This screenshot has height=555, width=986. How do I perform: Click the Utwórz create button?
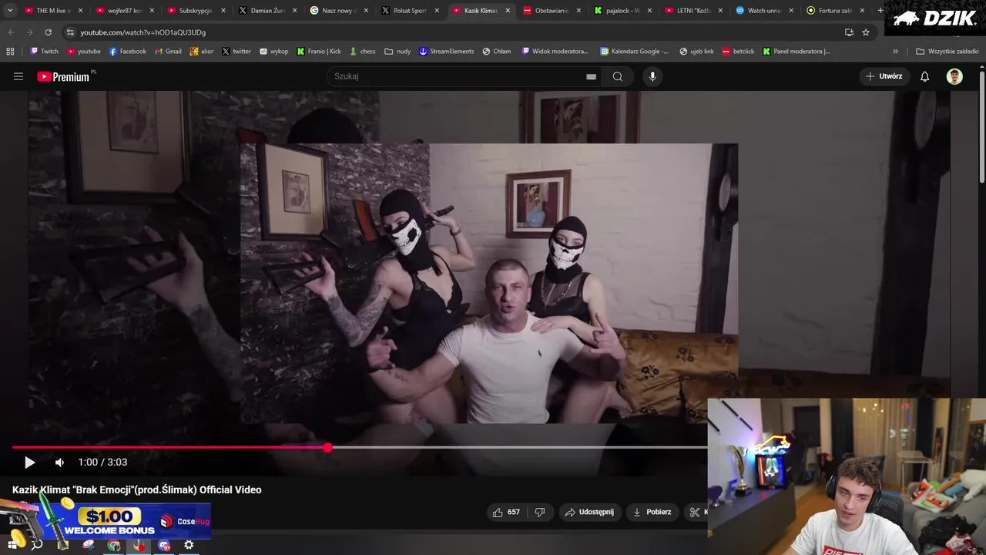click(884, 76)
